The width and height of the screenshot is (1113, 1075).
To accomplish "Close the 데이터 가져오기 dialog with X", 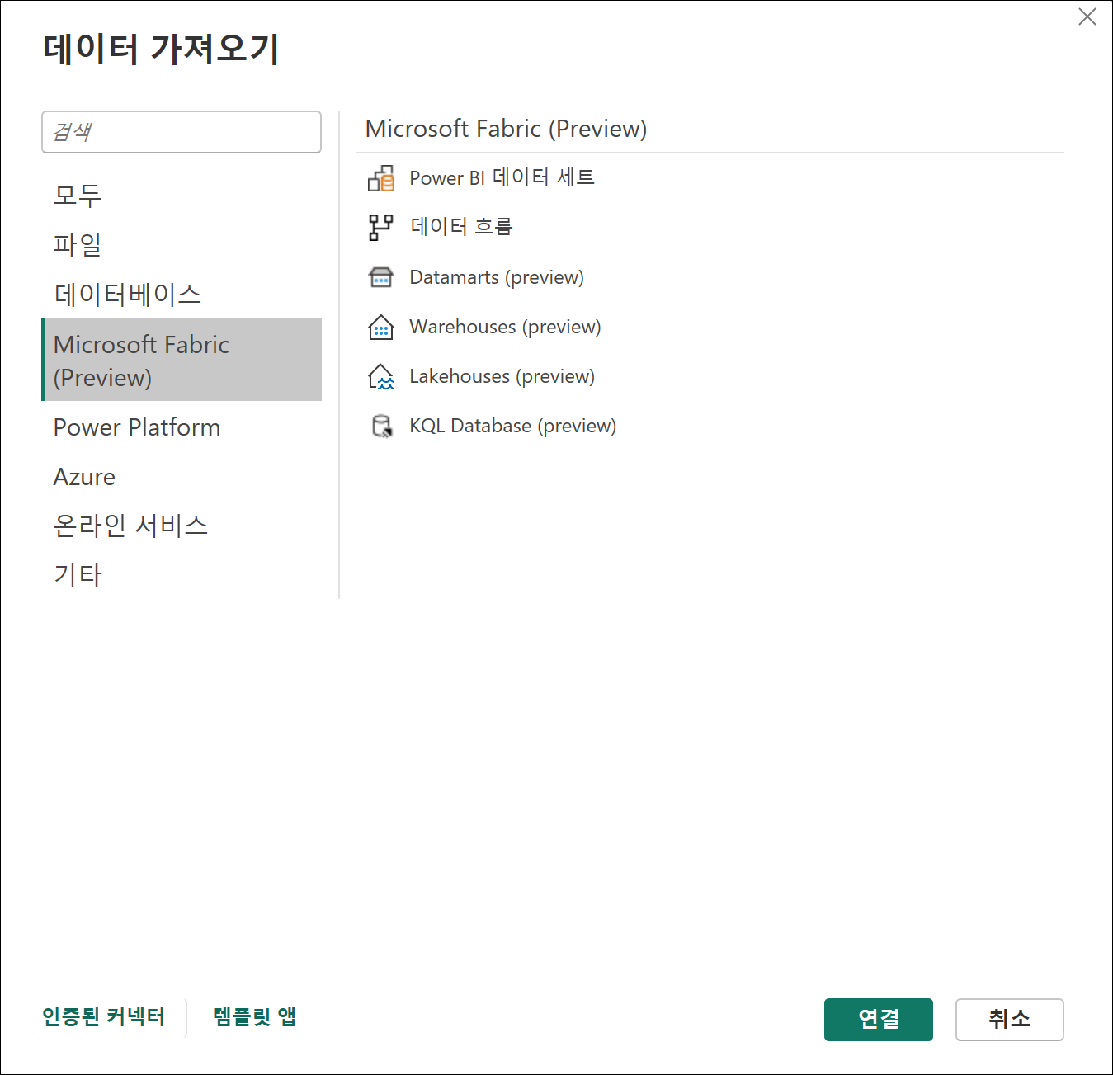I will click(x=1087, y=17).
